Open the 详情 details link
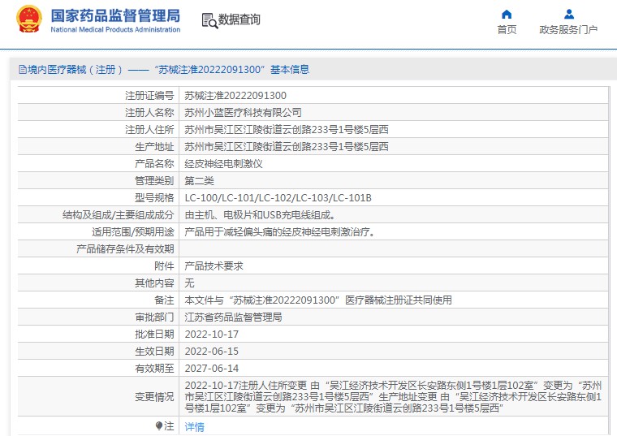This screenshot has width=617, height=436. 194,426
